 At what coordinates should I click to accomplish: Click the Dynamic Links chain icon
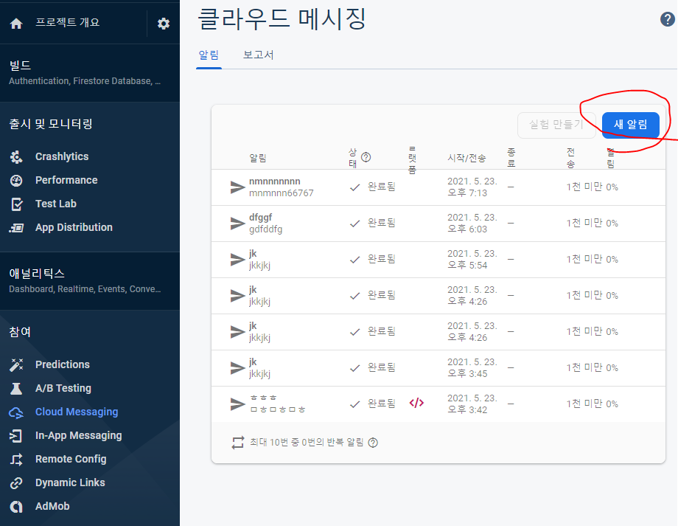(16, 482)
